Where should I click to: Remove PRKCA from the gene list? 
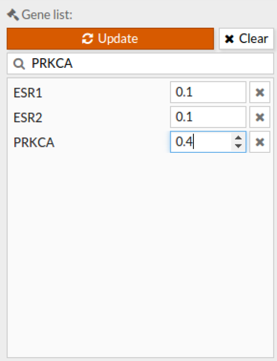pos(260,142)
